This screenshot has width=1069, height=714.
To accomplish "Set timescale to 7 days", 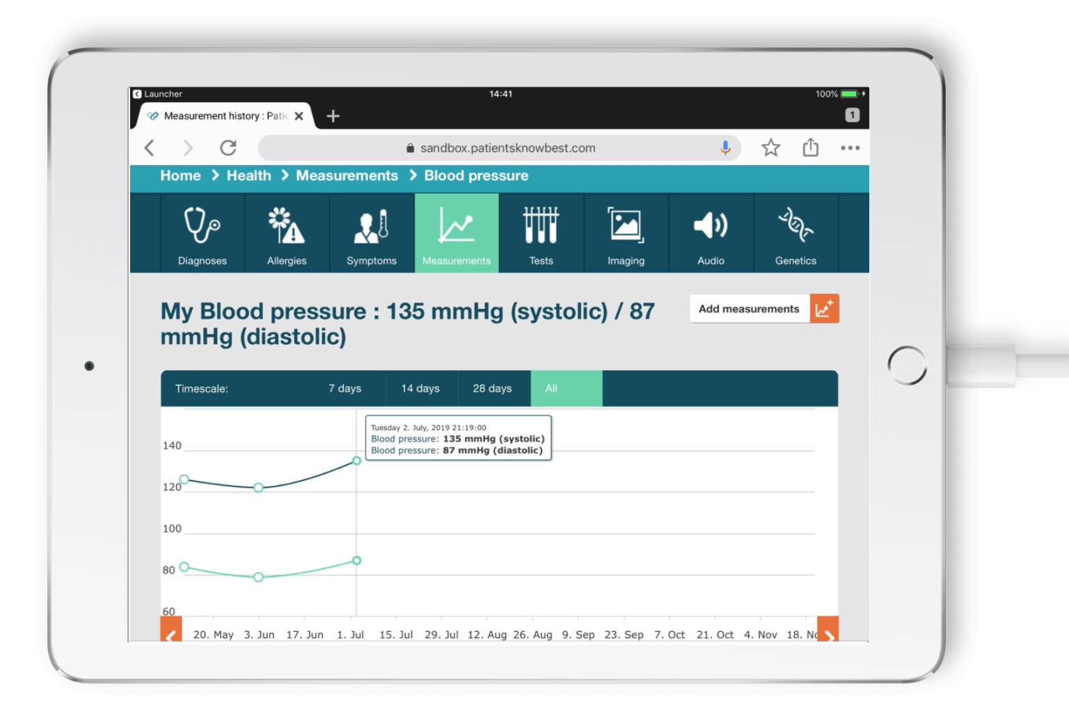I will coord(345,388).
